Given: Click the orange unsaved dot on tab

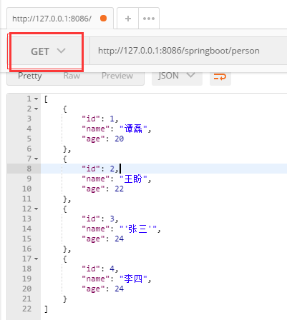Looking at the screenshot, I should tap(103, 19).
